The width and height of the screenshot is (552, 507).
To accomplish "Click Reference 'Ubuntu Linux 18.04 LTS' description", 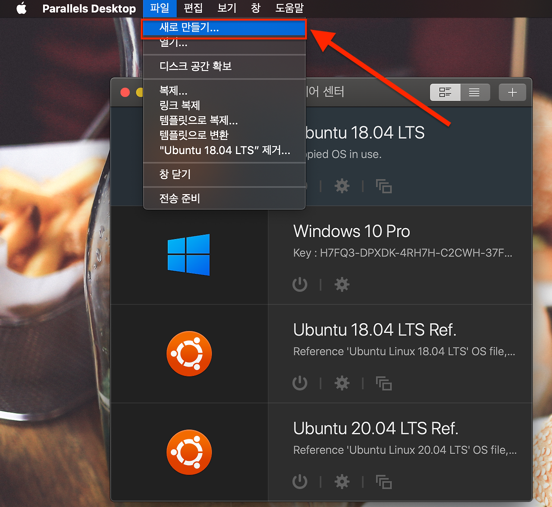I will tap(404, 352).
